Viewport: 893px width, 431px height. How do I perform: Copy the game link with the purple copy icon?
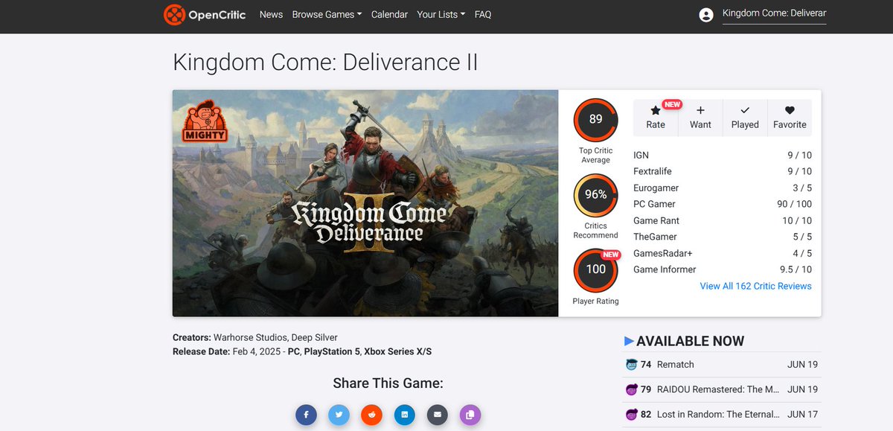(x=470, y=415)
